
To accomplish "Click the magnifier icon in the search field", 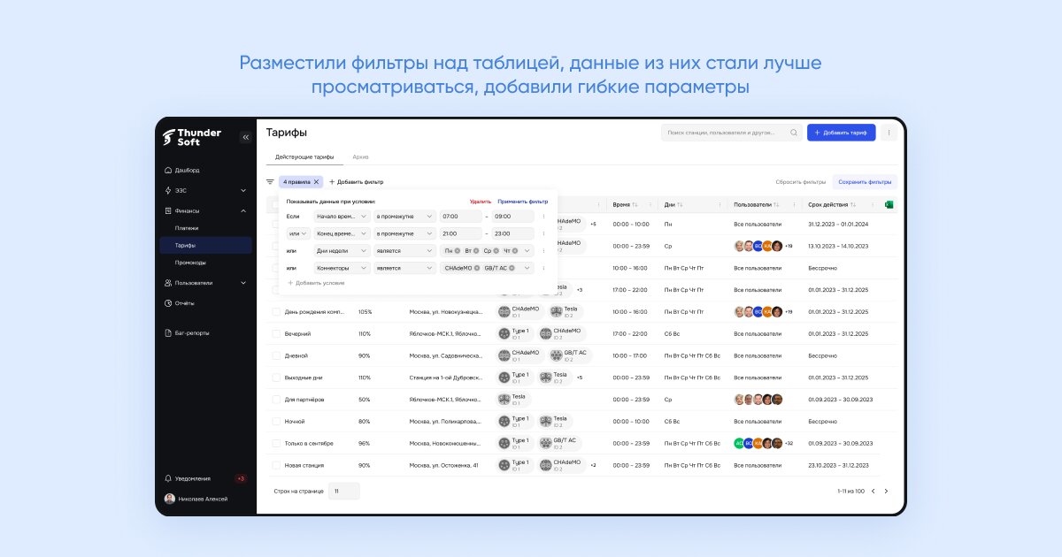I will (793, 133).
